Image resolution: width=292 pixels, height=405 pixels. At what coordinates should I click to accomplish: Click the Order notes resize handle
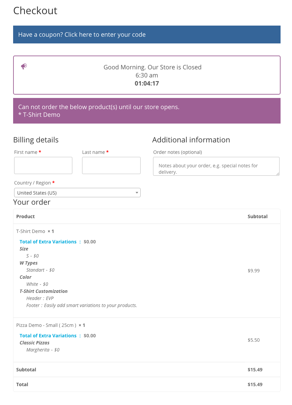[x=278, y=174]
